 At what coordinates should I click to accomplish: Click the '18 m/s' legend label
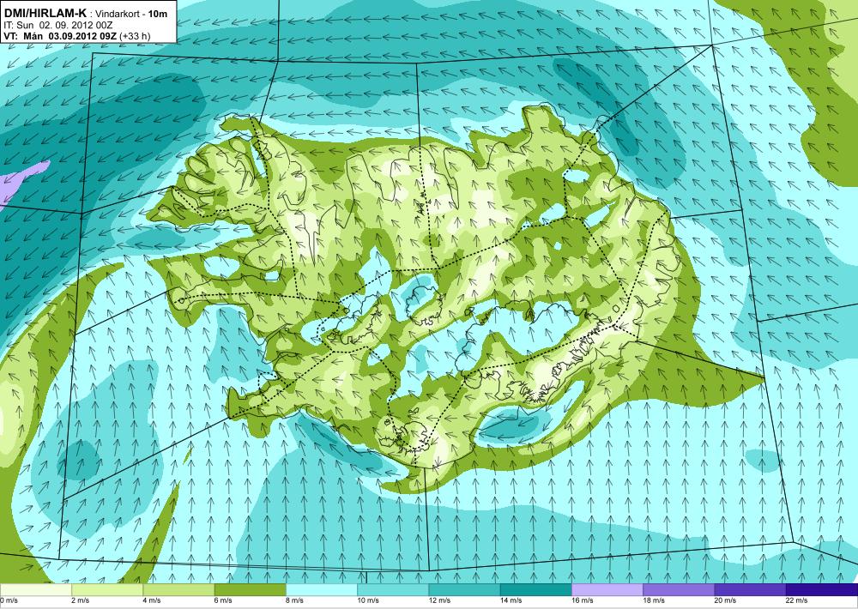pyautogui.click(x=655, y=600)
